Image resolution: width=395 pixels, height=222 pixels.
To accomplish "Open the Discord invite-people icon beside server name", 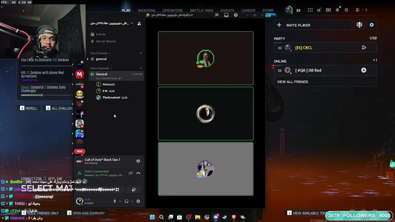I will [139, 23].
